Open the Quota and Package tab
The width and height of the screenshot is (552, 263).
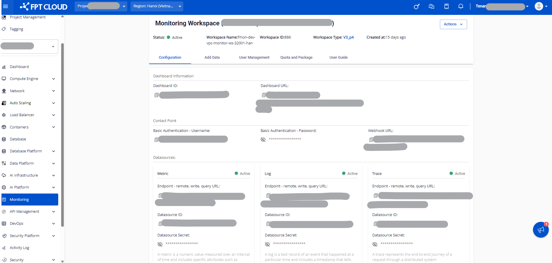[296, 58]
